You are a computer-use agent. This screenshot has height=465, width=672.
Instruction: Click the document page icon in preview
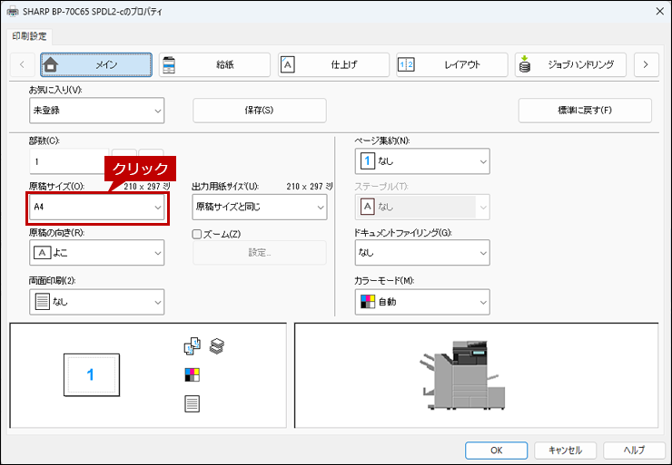[x=192, y=403]
